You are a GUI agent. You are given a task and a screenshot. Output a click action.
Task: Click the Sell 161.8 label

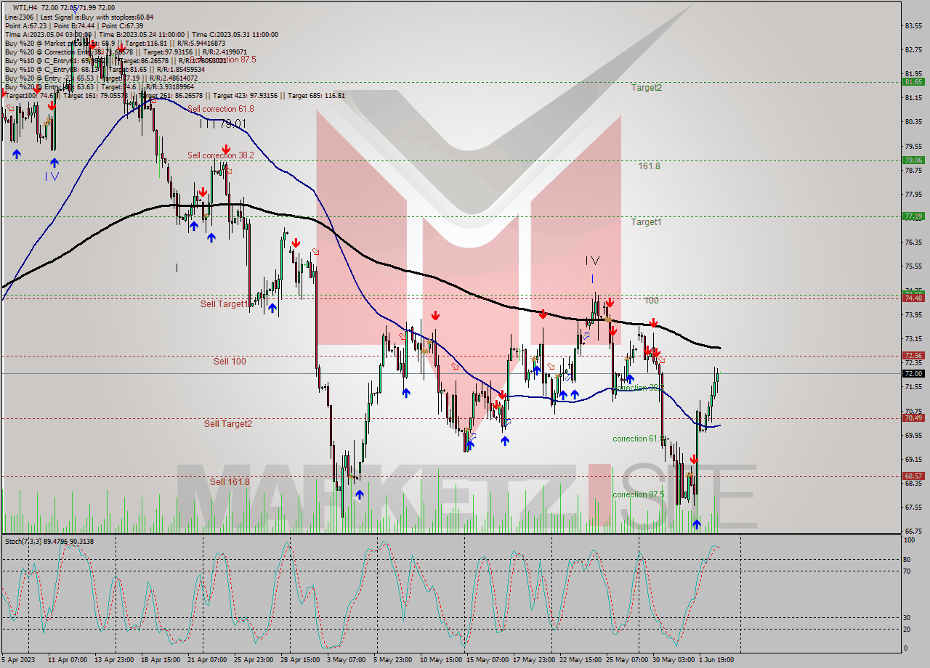click(x=230, y=482)
